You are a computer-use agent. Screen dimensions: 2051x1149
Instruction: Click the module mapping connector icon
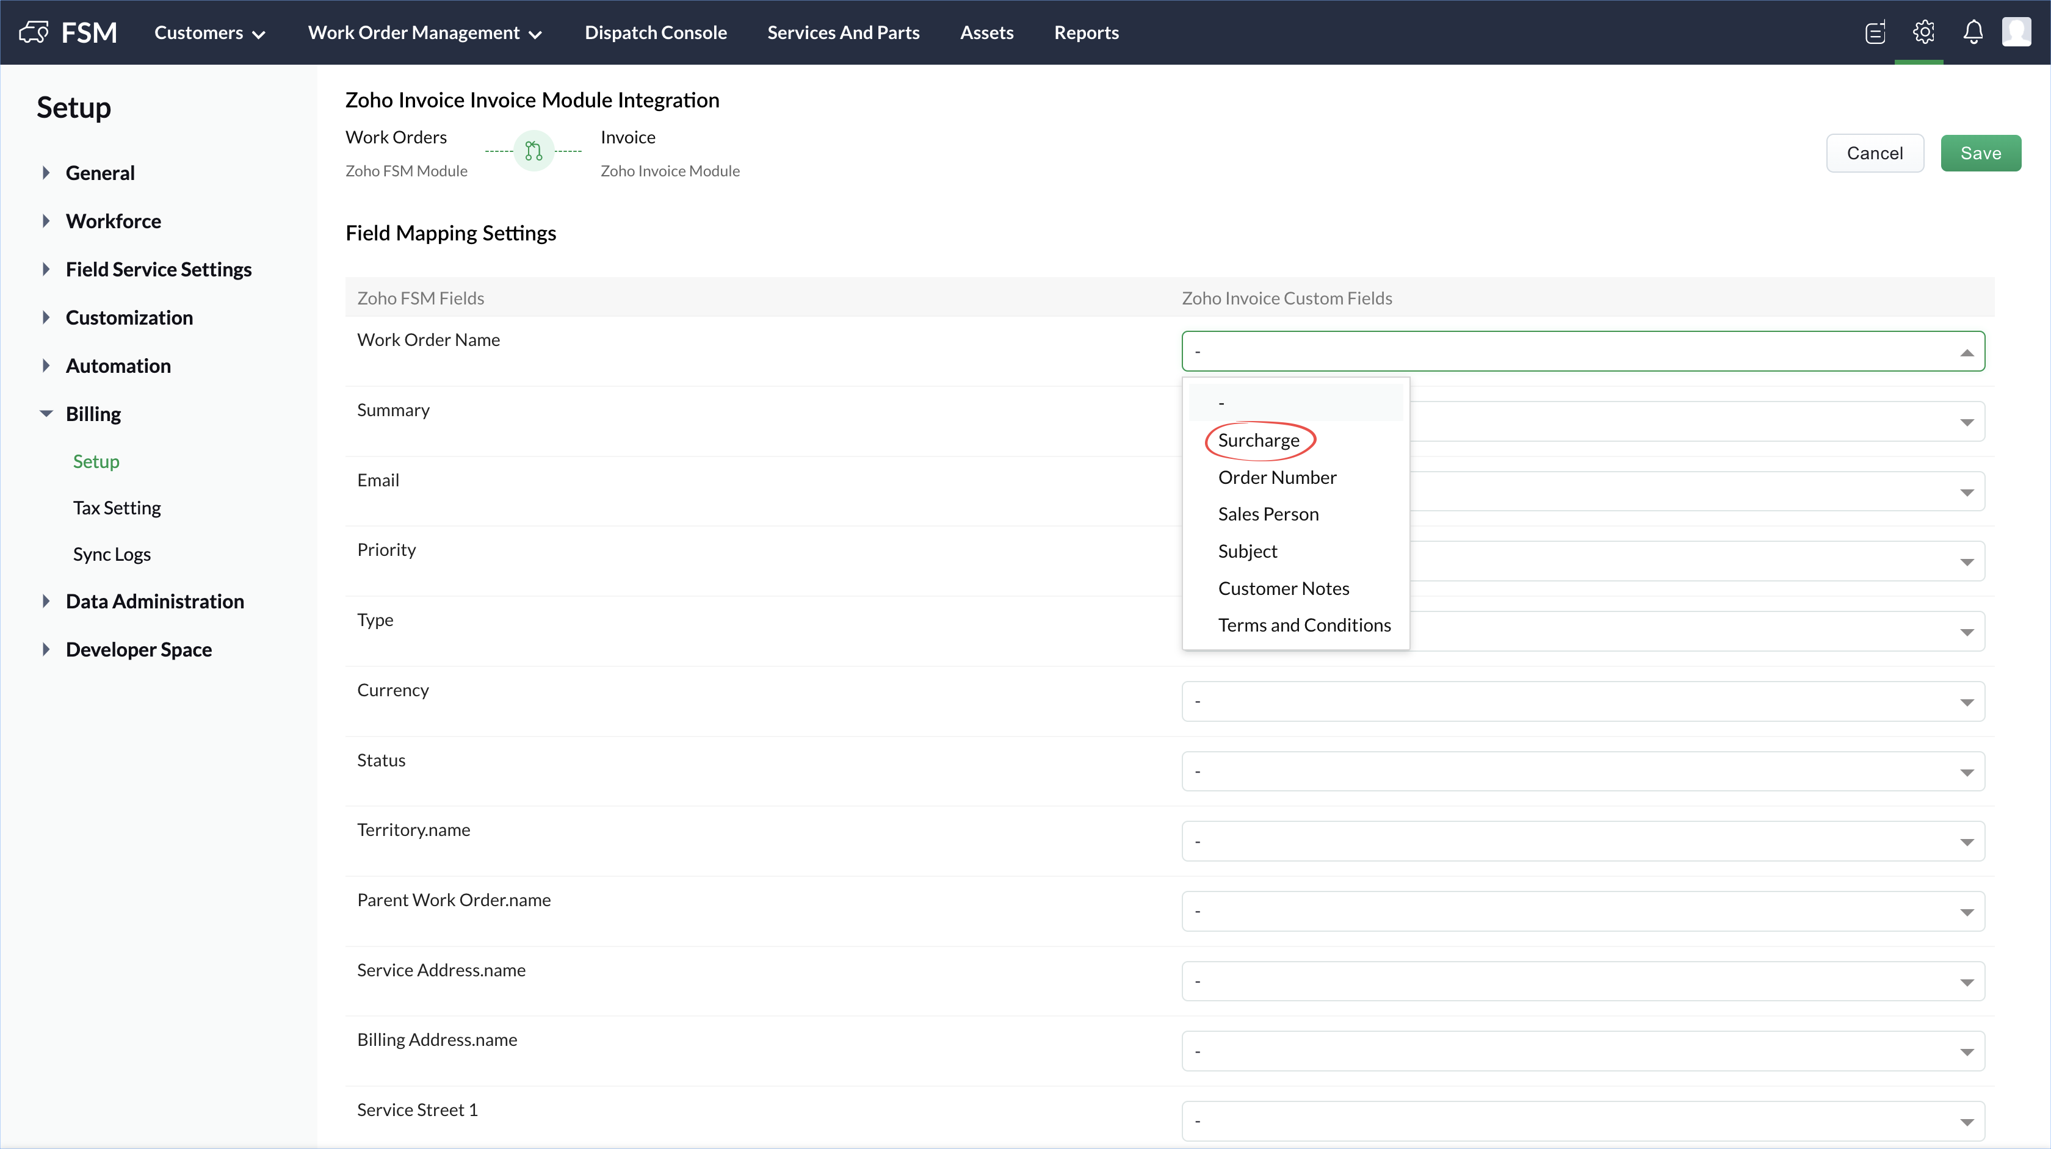pos(534,151)
